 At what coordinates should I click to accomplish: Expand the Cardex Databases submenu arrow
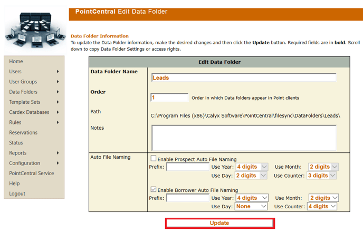point(58,112)
